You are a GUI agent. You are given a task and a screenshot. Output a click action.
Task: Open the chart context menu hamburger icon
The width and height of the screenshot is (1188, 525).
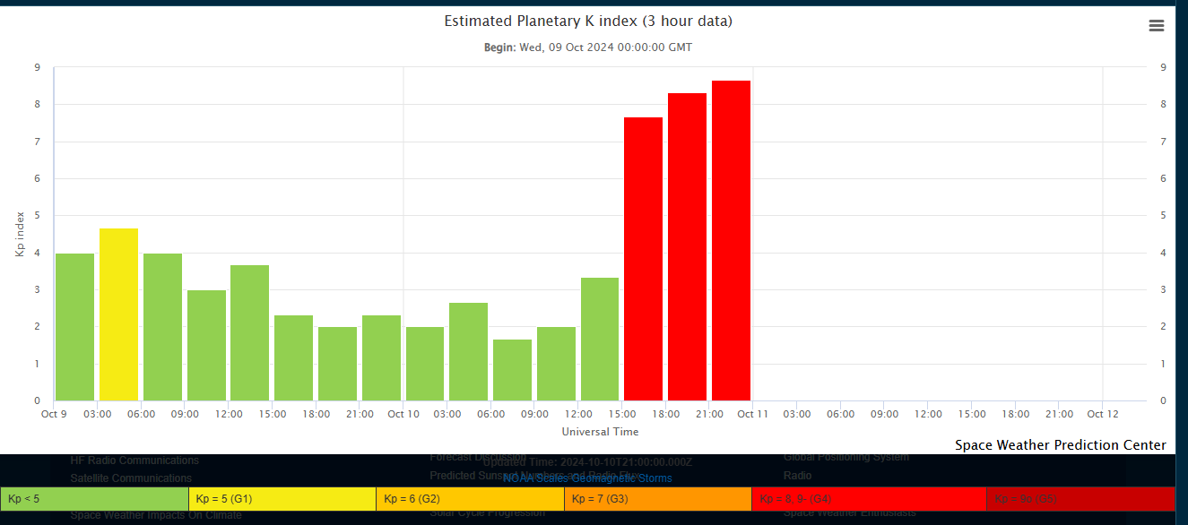tap(1157, 26)
